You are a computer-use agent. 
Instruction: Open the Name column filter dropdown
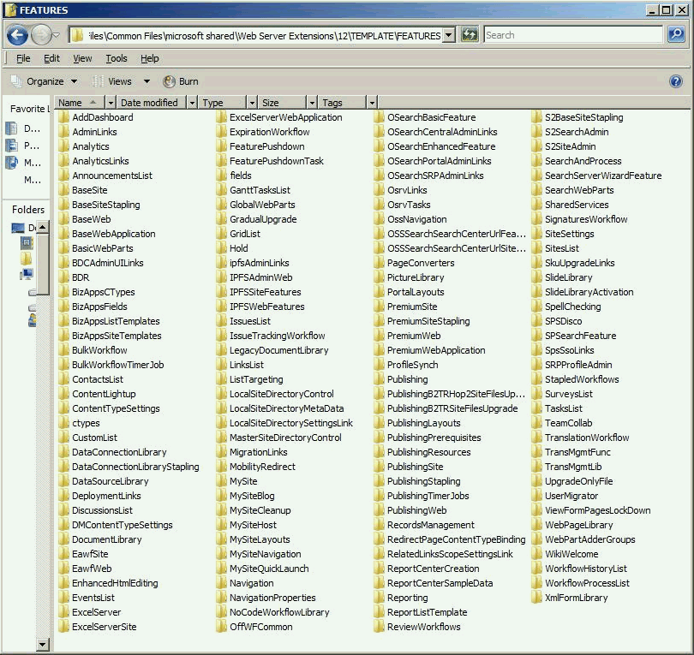coord(111,103)
